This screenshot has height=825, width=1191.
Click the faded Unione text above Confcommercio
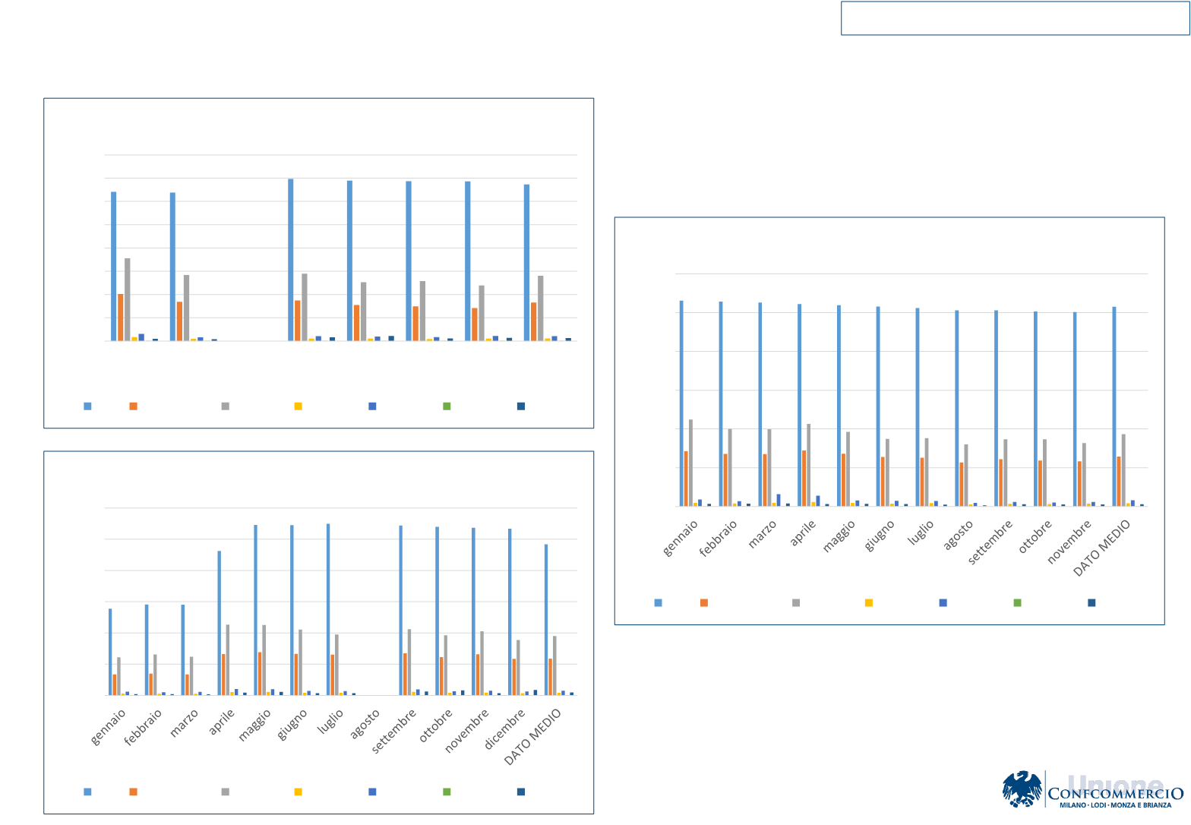pos(1115,782)
